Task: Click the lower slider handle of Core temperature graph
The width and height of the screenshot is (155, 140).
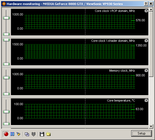Action: [x=6, y=124]
